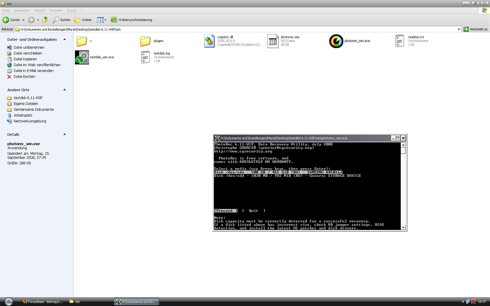Click Datei kopieren link
Image resolution: width=490 pixels, height=306 pixels.
pyautogui.click(x=25, y=59)
